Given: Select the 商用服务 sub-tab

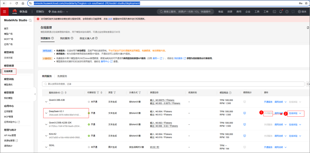Looking at the screenshot, I should pos(47,76).
